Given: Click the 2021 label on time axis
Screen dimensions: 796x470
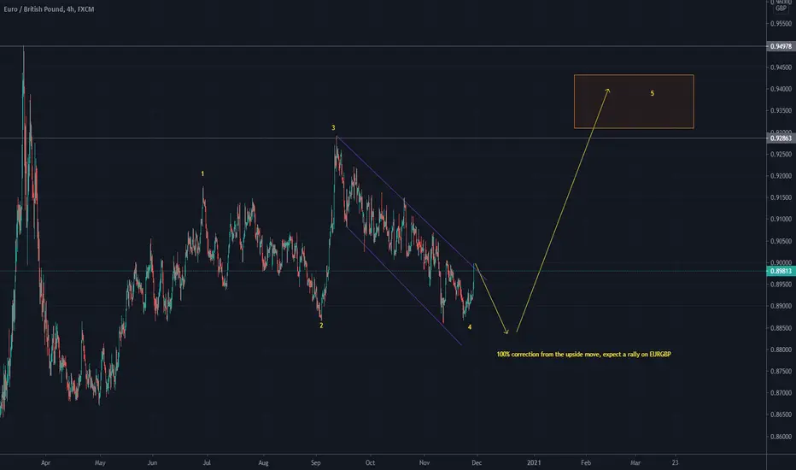Looking at the screenshot, I should coord(534,463).
